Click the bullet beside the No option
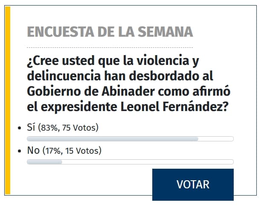This screenshot has height=208, width=267. coord(20,151)
